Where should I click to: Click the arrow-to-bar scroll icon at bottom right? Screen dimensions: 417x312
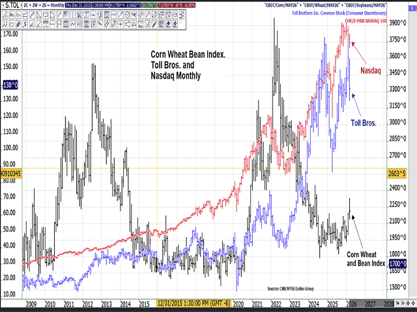pos(397,304)
